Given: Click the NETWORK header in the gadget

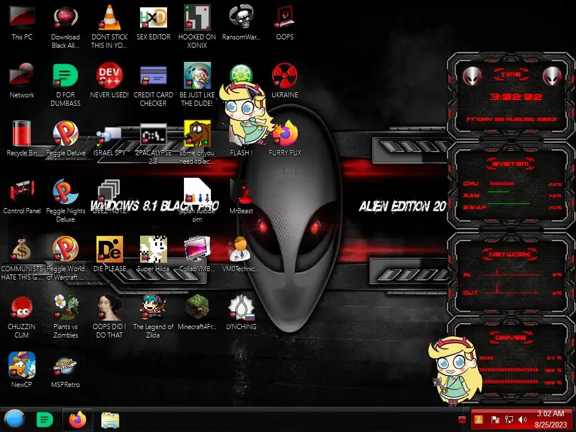Looking at the screenshot, I should pyautogui.click(x=510, y=254).
